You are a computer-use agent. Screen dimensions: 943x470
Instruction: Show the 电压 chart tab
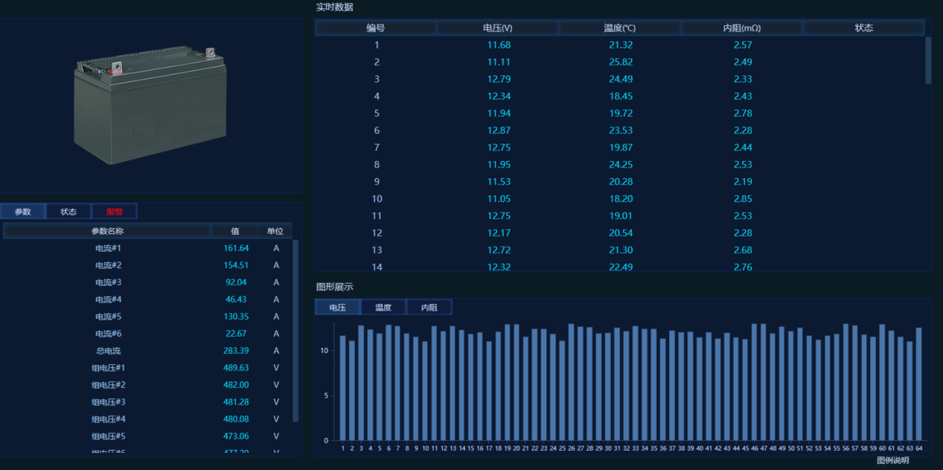point(337,308)
